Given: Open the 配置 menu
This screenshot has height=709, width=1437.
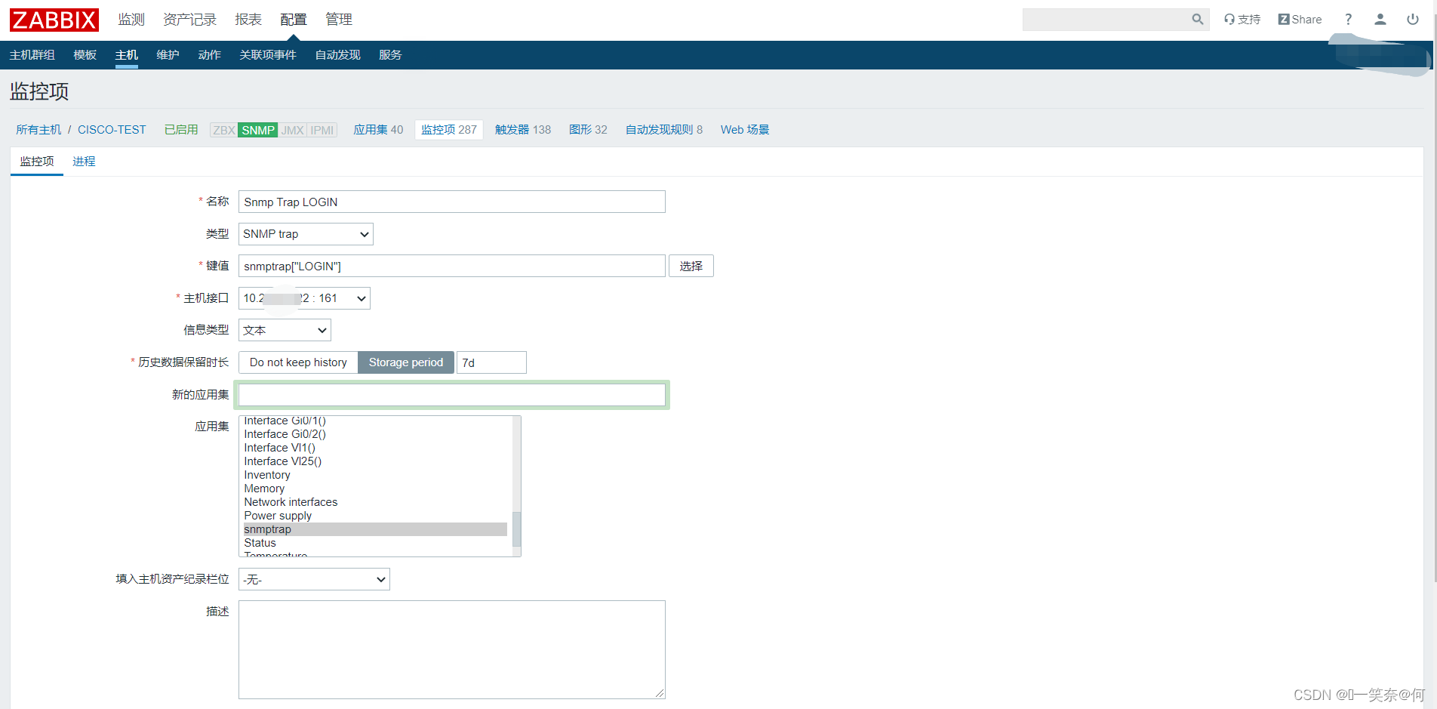Looking at the screenshot, I should (x=294, y=20).
